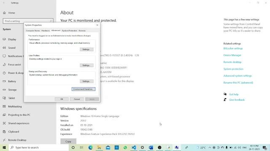270x151 pixels.
Task: Open Clipboard settings in sidebar
Action: coord(13,132)
